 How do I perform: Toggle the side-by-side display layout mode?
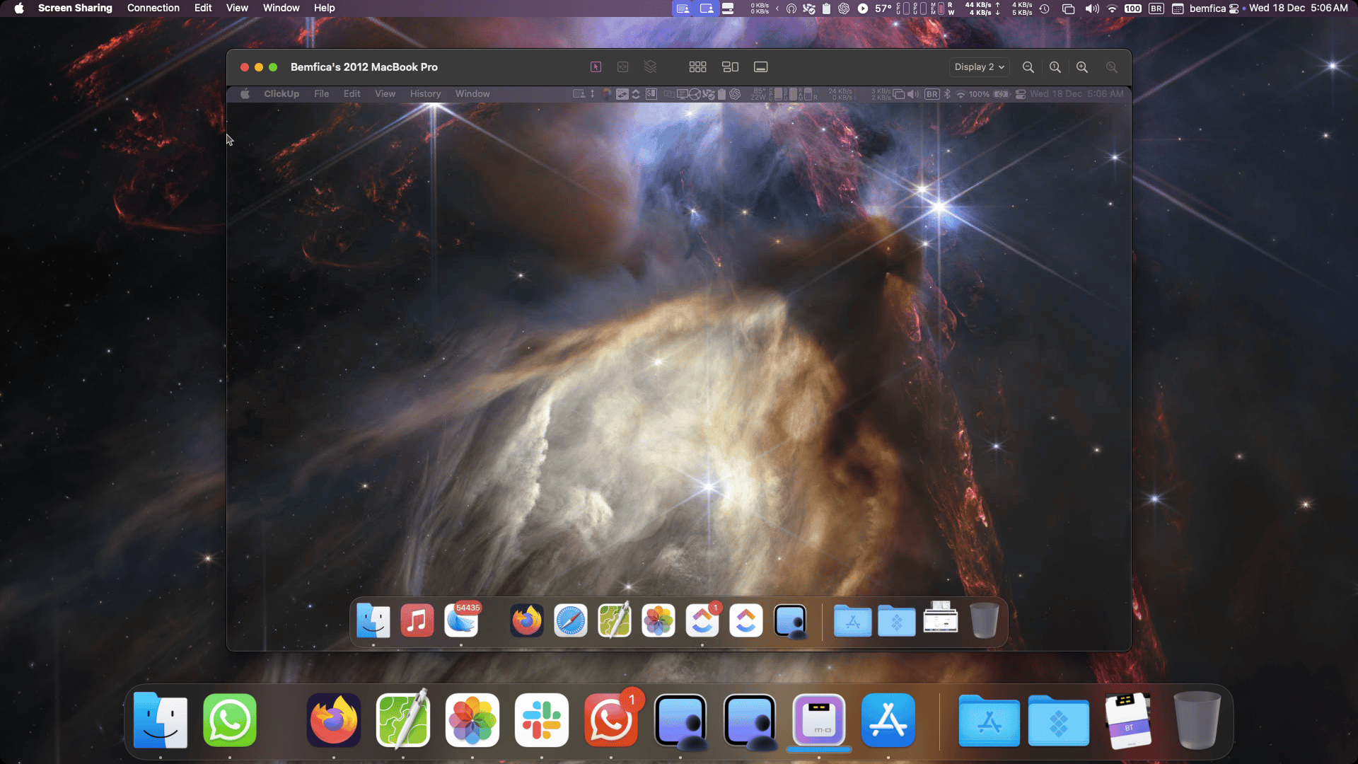731,66
